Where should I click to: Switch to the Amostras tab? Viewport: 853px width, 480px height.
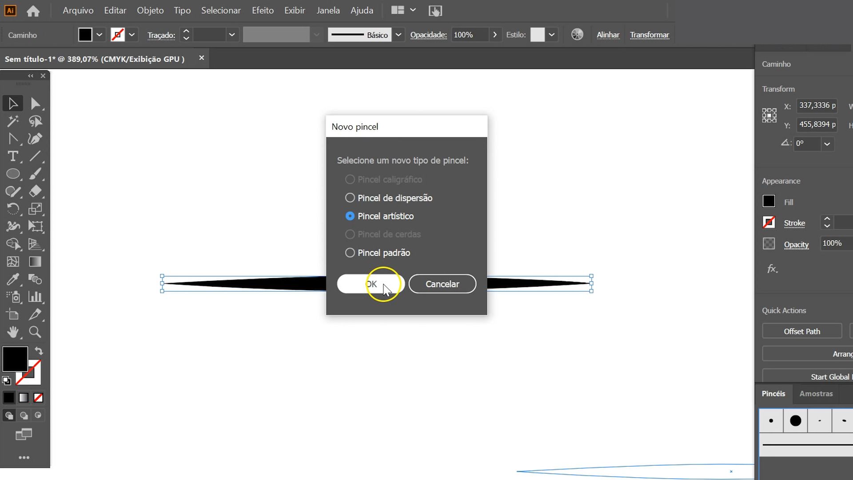coord(816,394)
